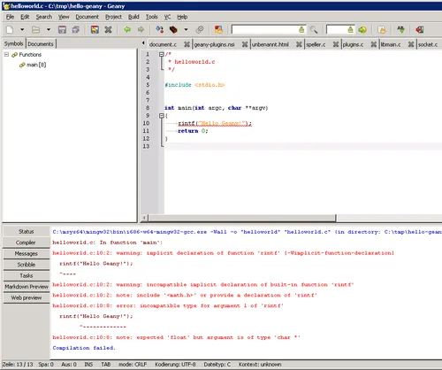The height and width of the screenshot is (370, 442).
Task: Click the Color chooser toolbar icon
Action: click(218, 29)
